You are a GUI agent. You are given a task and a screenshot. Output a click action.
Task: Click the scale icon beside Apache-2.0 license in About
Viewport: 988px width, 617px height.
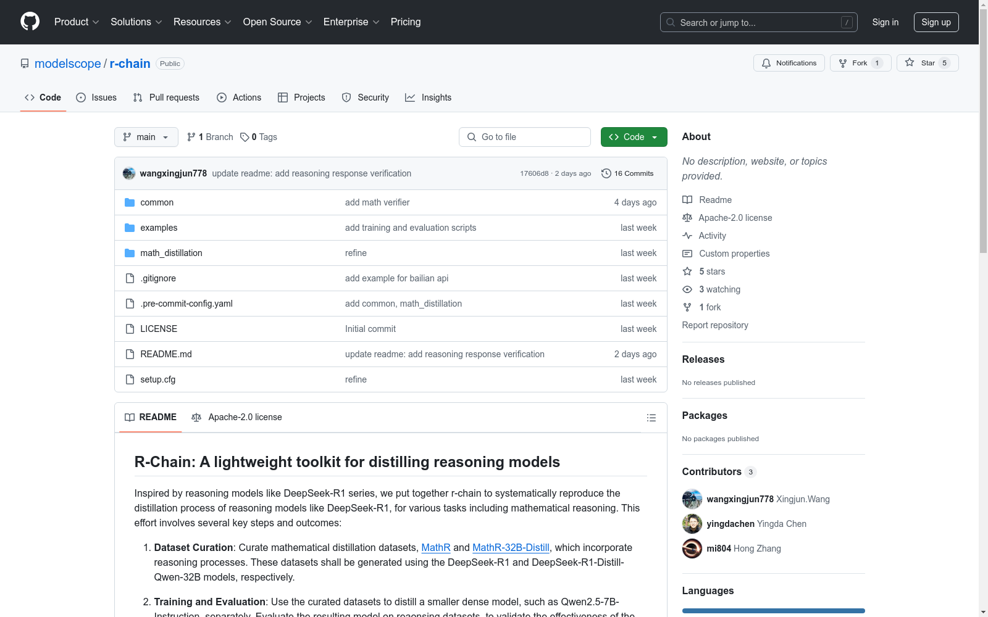[687, 218]
